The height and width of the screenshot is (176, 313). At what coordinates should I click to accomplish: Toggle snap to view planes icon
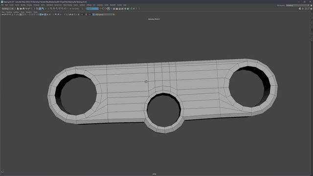(63, 9)
